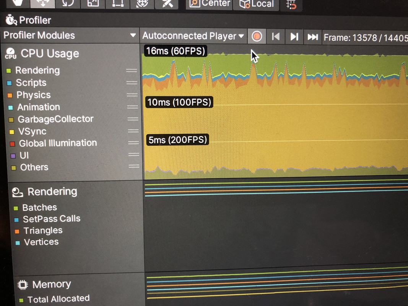The height and width of the screenshot is (306, 408).
Task: Select the Scale tool in toolbar
Action: point(93,3)
